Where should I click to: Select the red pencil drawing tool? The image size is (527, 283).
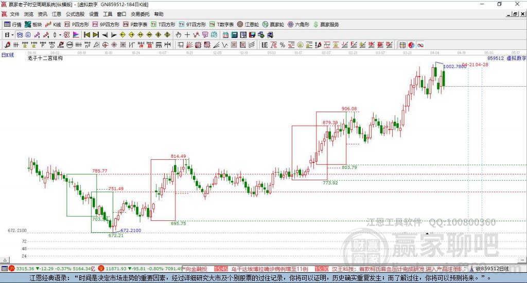point(7,45)
